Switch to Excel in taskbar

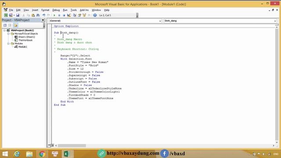click(x=67, y=154)
